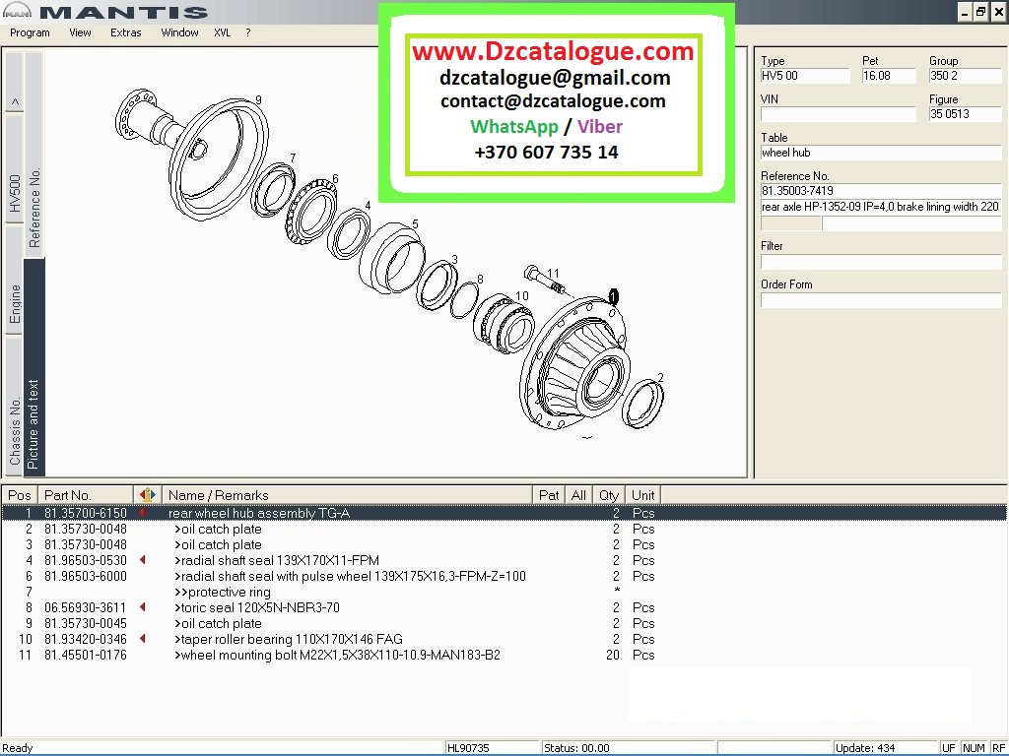Click the red marker on rear wheel hub assembly row

[x=143, y=513]
